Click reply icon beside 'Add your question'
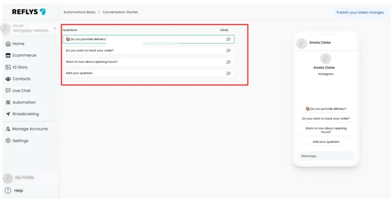The width and height of the screenshot is (391, 208). pyautogui.click(x=228, y=74)
